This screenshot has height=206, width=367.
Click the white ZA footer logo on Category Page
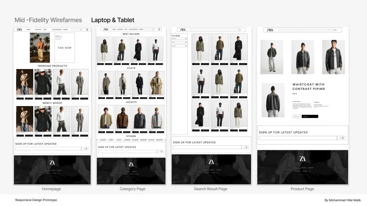point(131,164)
